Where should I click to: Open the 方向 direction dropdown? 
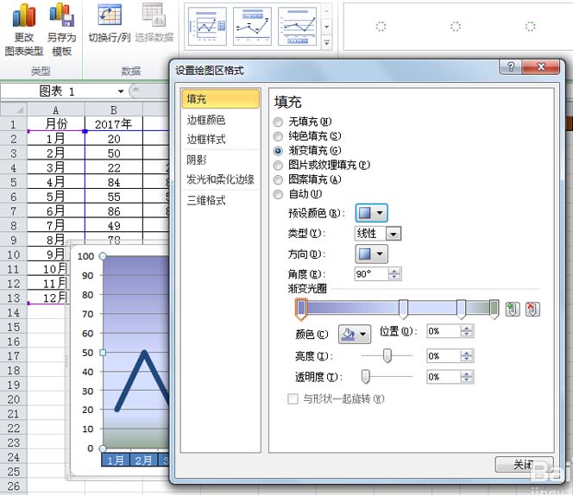[371, 254]
